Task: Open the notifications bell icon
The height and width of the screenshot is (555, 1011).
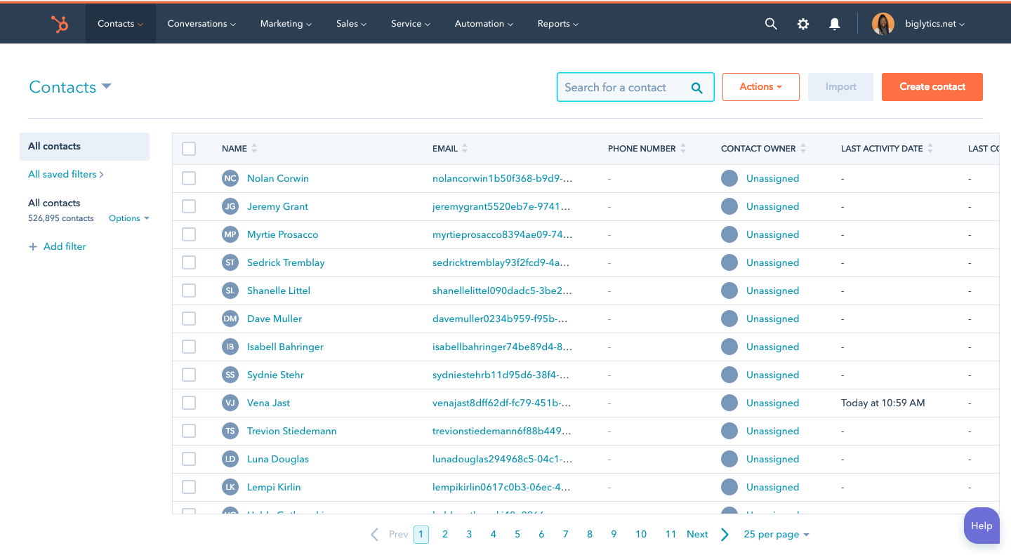Action: 834,23
